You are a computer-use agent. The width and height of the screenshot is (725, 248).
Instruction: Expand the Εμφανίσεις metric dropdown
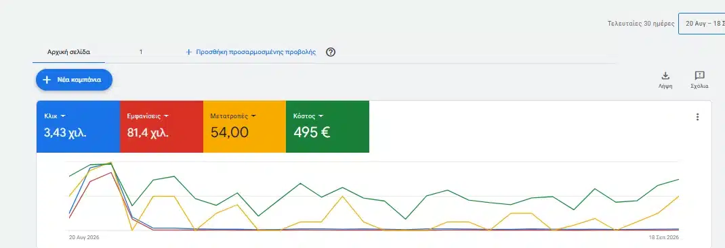tap(166, 116)
